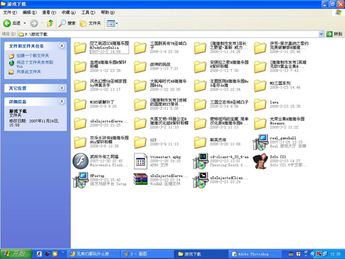345x259 pixels.
Task: Open the Tools menu
Action: tap(88, 12)
